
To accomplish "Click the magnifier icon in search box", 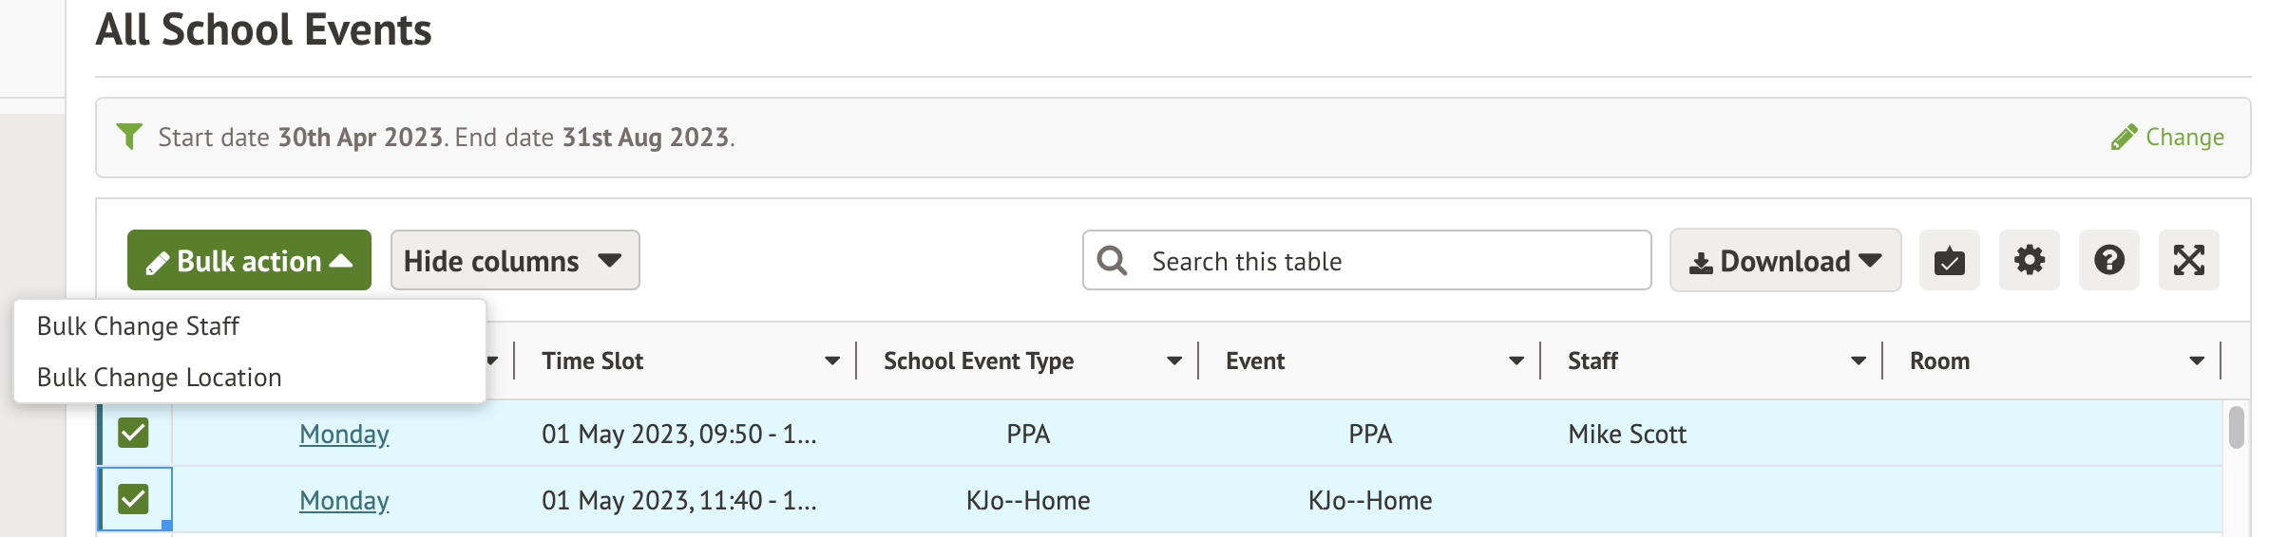I will pos(1112,261).
